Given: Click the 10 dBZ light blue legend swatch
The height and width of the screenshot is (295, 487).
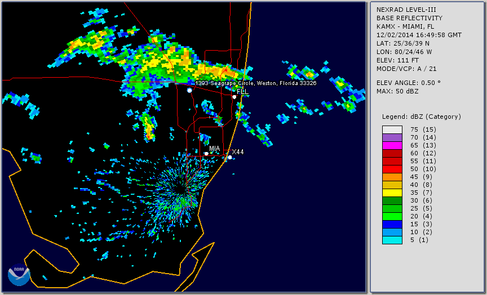Looking at the screenshot, I should tap(392, 233).
